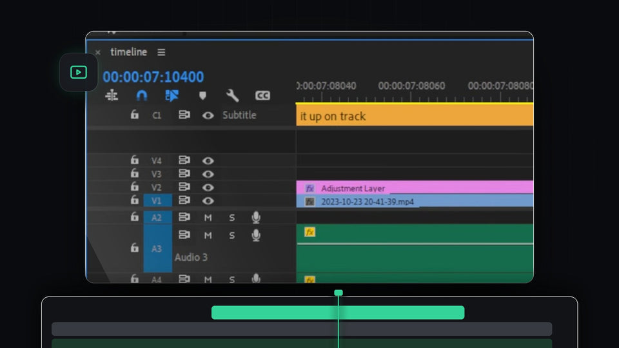619x348 pixels.
Task: Hide the Subtitle track with eye
Action: click(x=208, y=115)
